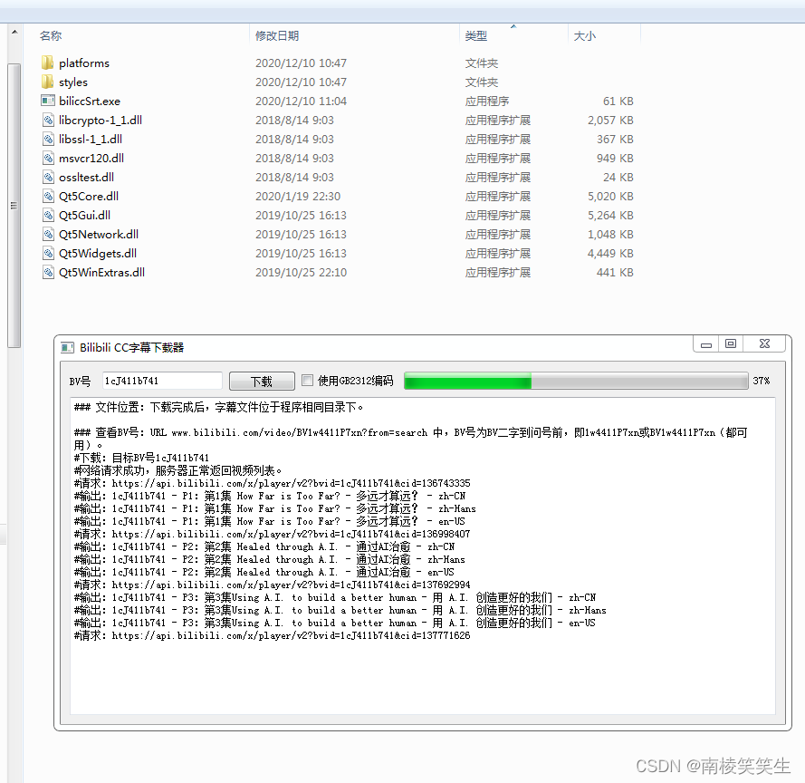Click the request URL line ending cid=136743335
This screenshot has width=805, height=783.
pyautogui.click(x=272, y=483)
